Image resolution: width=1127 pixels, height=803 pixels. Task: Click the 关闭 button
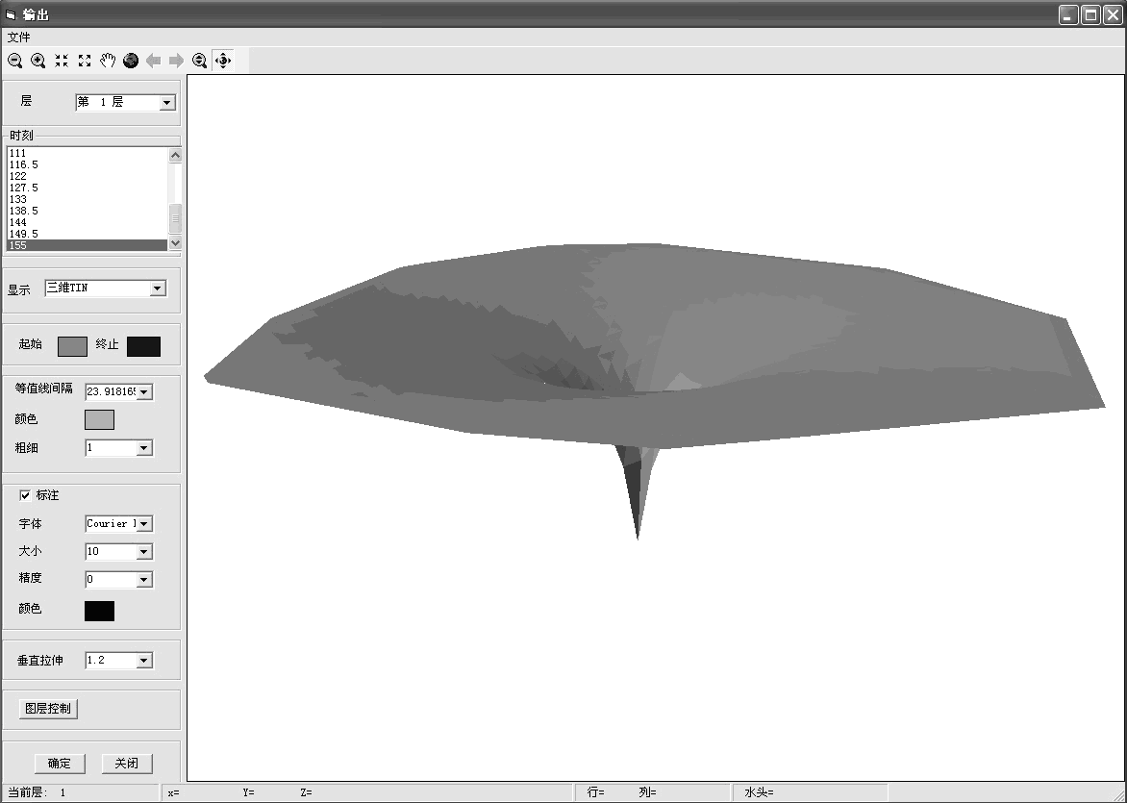tap(127, 764)
